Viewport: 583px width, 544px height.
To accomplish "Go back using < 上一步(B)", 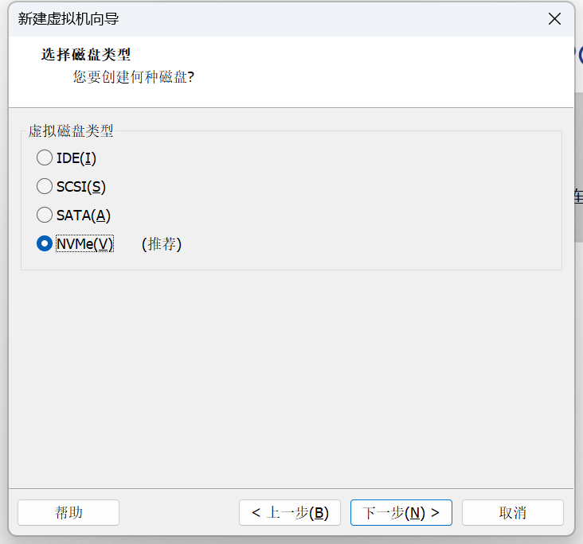I will [x=290, y=512].
